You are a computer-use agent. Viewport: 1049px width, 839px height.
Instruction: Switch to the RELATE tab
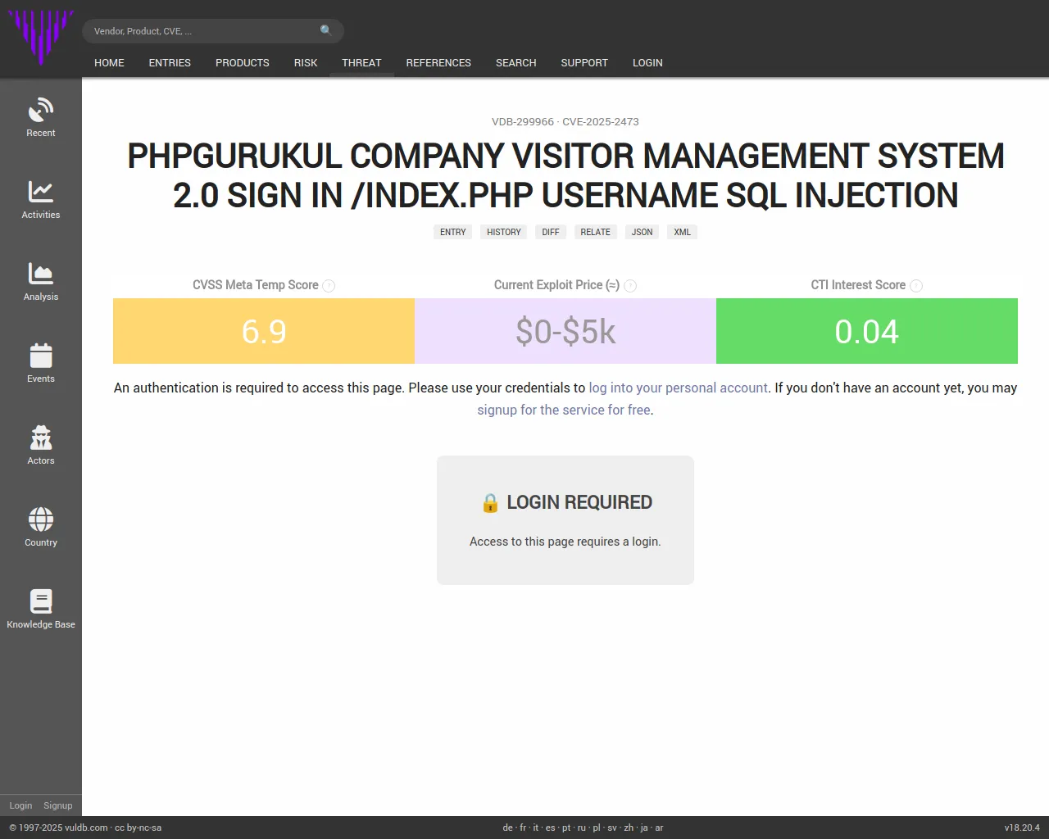pos(596,232)
